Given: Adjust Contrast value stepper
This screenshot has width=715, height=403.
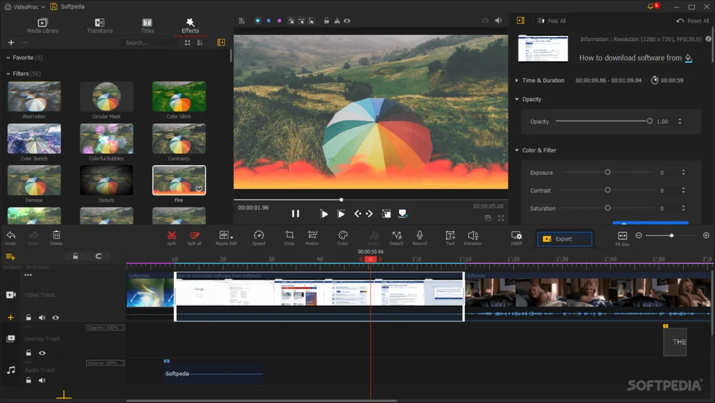Looking at the screenshot, I should 683,190.
